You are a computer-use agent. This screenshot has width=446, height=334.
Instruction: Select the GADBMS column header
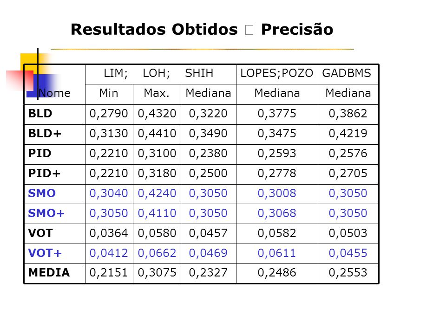point(348,74)
